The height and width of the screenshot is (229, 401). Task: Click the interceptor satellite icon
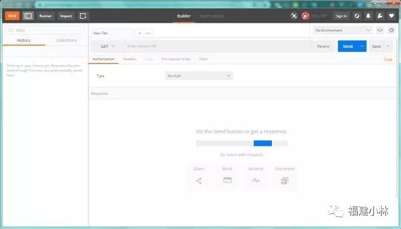(294, 16)
